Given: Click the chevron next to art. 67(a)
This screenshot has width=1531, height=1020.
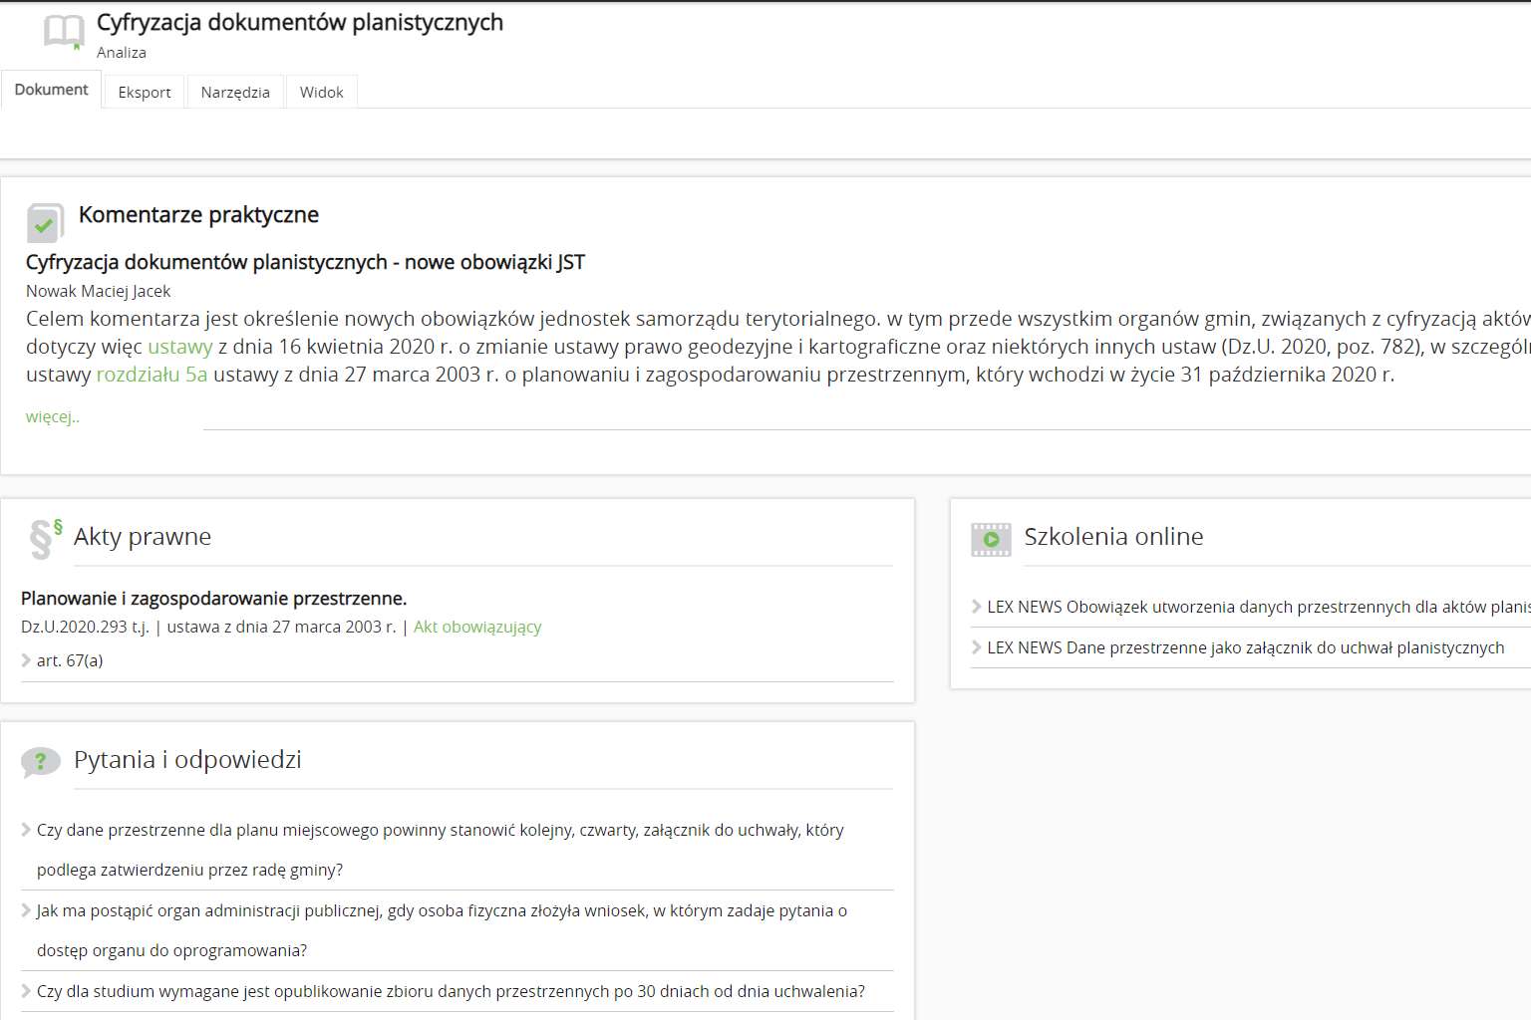Looking at the screenshot, I should [26, 660].
